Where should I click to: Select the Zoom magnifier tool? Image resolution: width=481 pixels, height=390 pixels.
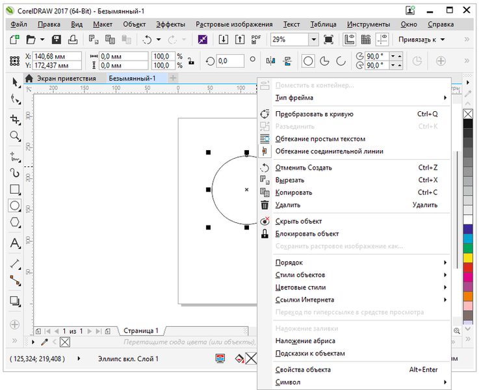[x=15, y=136]
